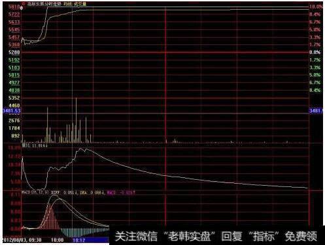Screen dimensions: 325x245
Task: Click the baseline price label 5280
Action: (x=14, y=52)
